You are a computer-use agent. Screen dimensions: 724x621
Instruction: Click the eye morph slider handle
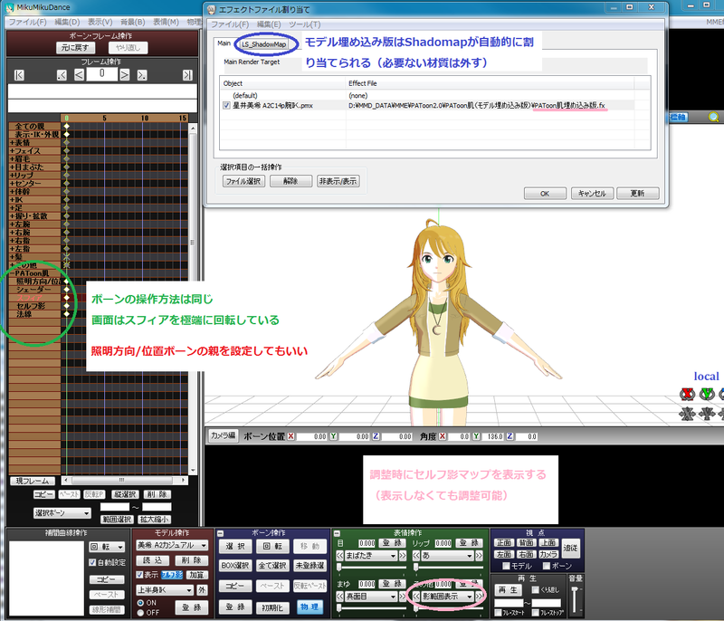coord(338,567)
